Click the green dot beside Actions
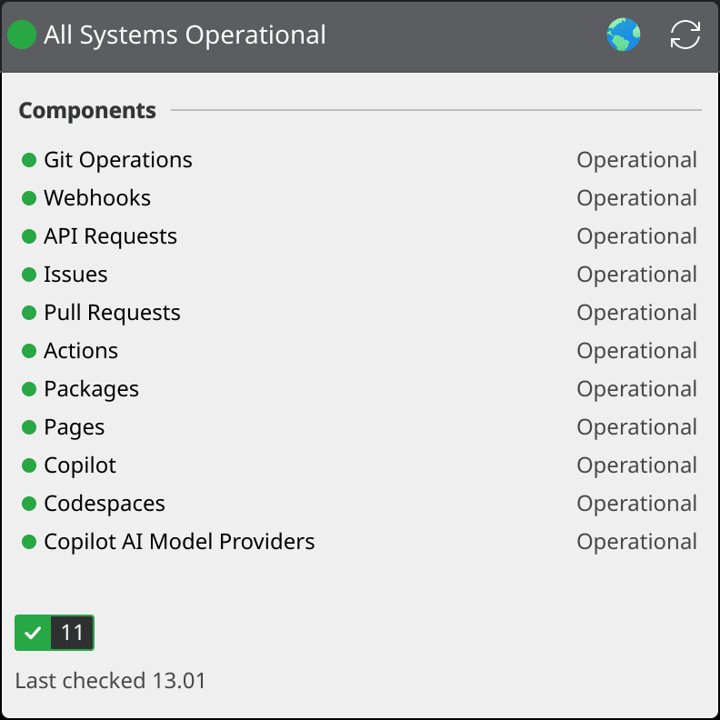This screenshot has height=720, width=720. point(29,351)
